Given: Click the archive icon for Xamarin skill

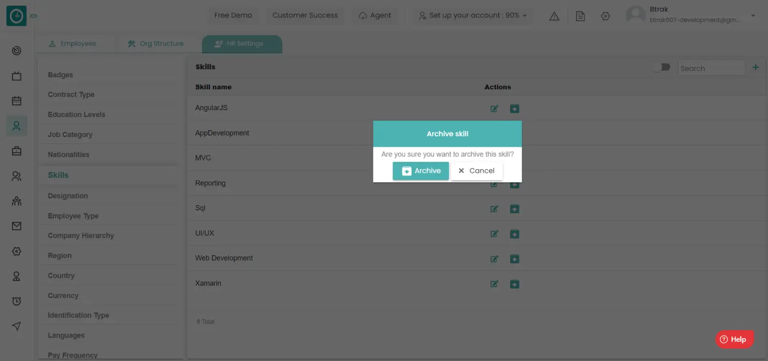Looking at the screenshot, I should click(x=515, y=284).
